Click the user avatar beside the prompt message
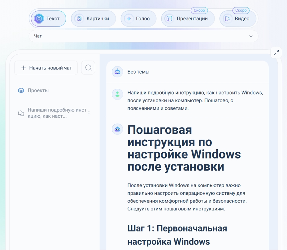The image size is (287, 250). 117,94
